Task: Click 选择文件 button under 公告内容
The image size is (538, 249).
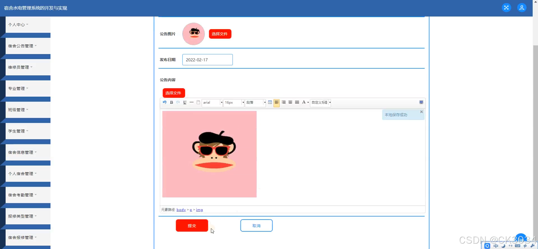Action: pyautogui.click(x=174, y=93)
